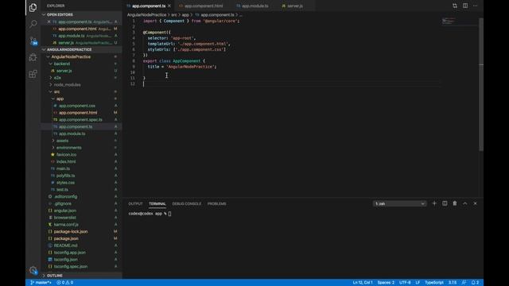Collapse the AngularNodePractice root folder
The width and height of the screenshot is (509, 286).
[48, 56]
